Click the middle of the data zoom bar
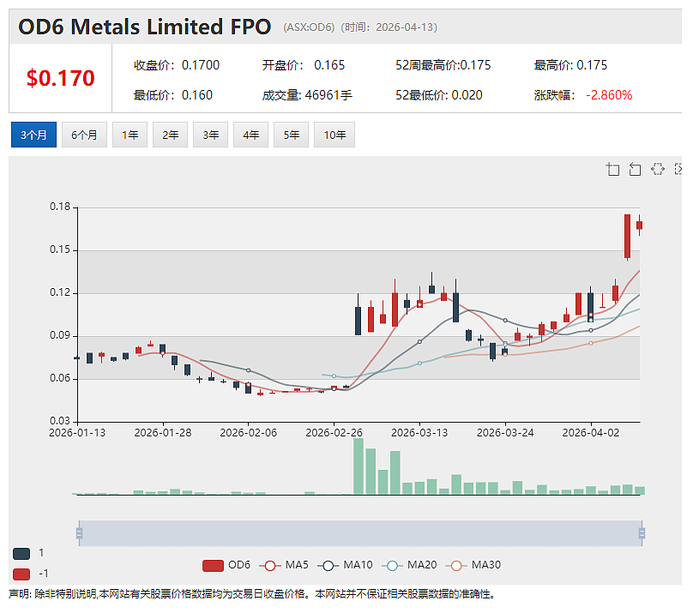Viewport: 693px width, 613px height. [360, 533]
